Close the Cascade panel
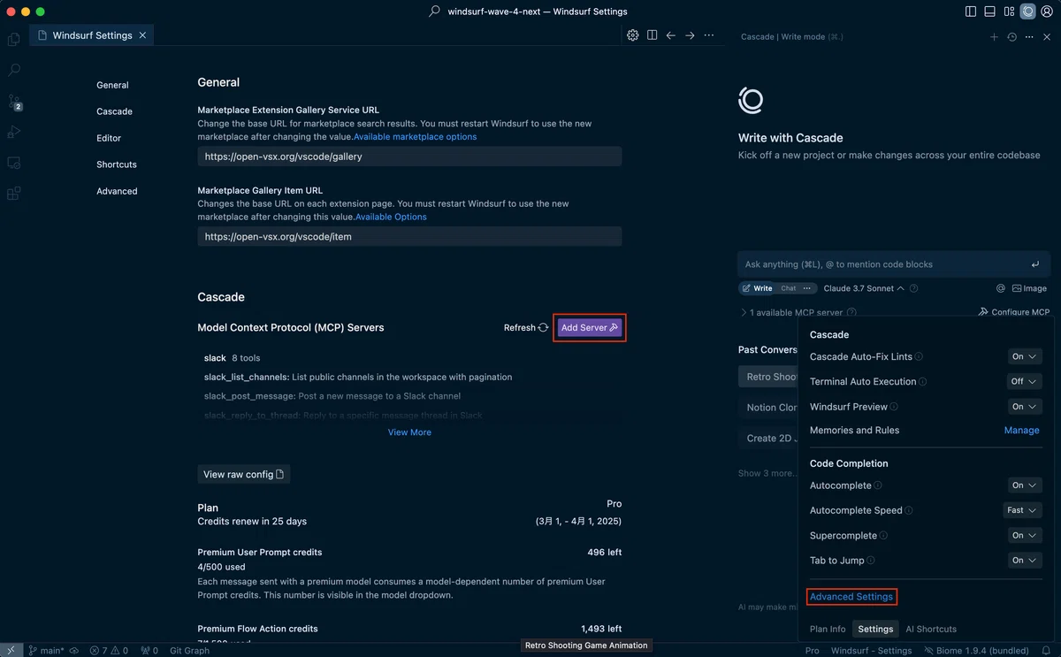The width and height of the screenshot is (1061, 657). coord(1048,37)
